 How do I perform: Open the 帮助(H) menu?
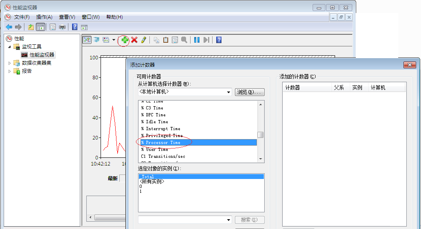[115, 17]
